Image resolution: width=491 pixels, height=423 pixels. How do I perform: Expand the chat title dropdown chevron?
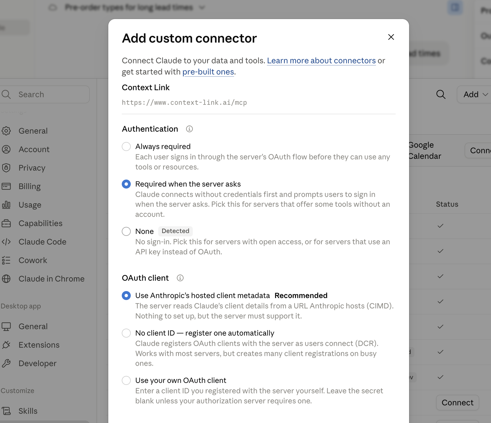(x=202, y=8)
